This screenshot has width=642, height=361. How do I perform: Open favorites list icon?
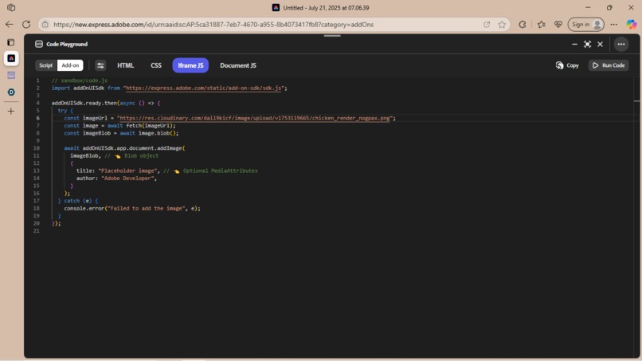tap(542, 24)
